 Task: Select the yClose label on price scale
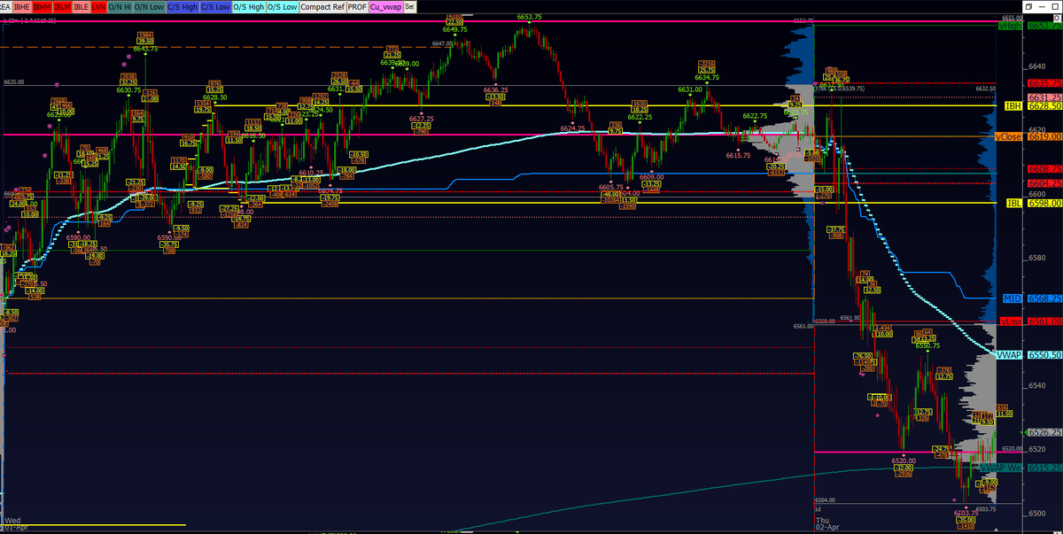tap(1008, 136)
